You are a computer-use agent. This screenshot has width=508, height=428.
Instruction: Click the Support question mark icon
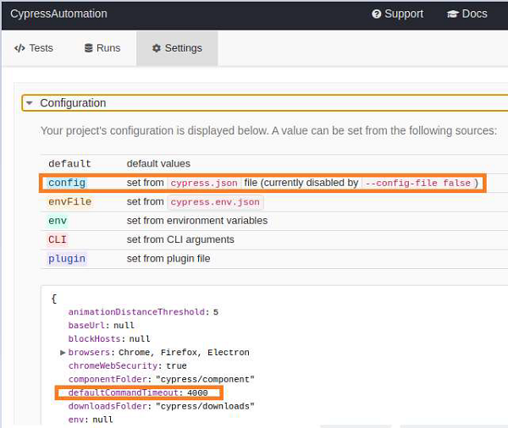[x=377, y=14]
